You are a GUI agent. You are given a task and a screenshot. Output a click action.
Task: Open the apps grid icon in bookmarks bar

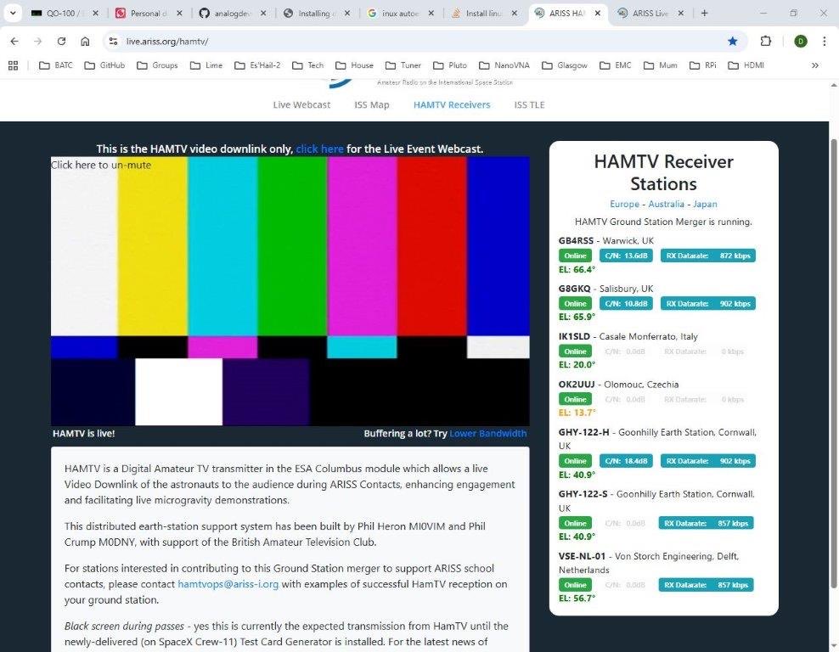point(14,65)
